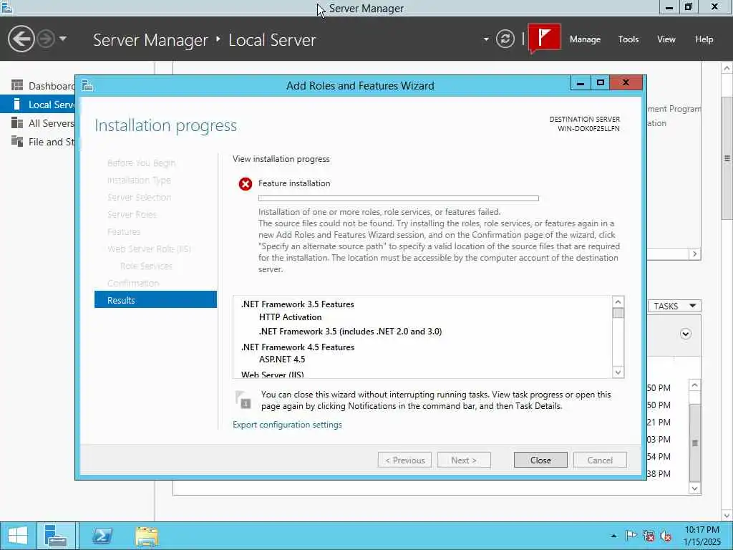Click the feature installation progress bar
The height and width of the screenshot is (550, 733).
tap(398, 198)
